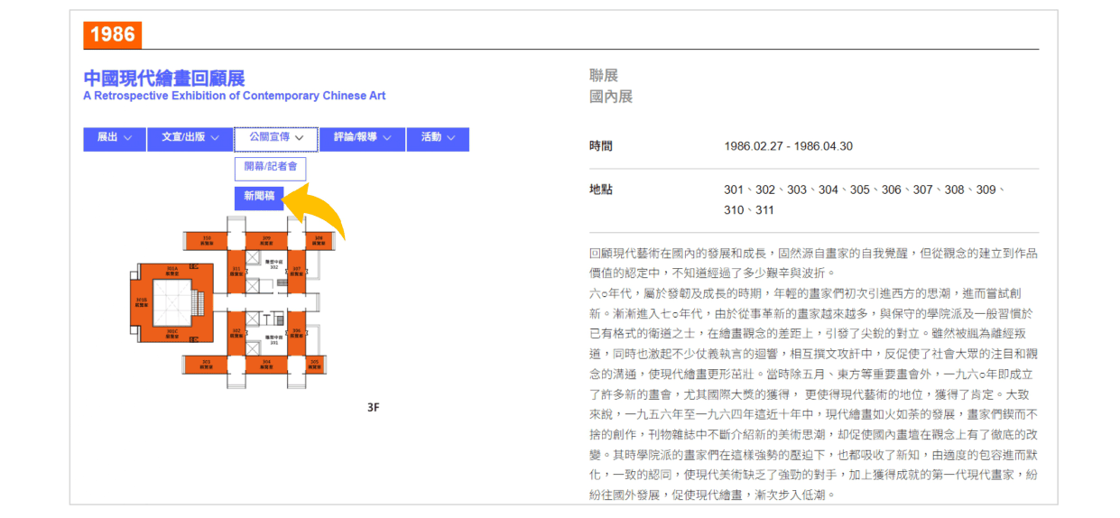Click the orange 1986 year badge
The image size is (1120, 518).
click(x=112, y=35)
